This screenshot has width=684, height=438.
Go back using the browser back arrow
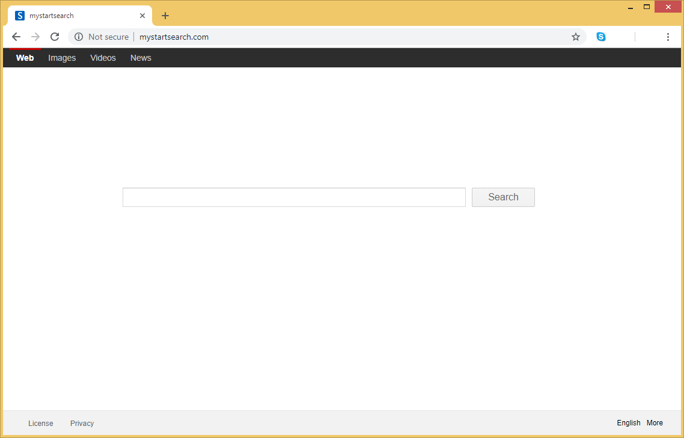(x=16, y=37)
